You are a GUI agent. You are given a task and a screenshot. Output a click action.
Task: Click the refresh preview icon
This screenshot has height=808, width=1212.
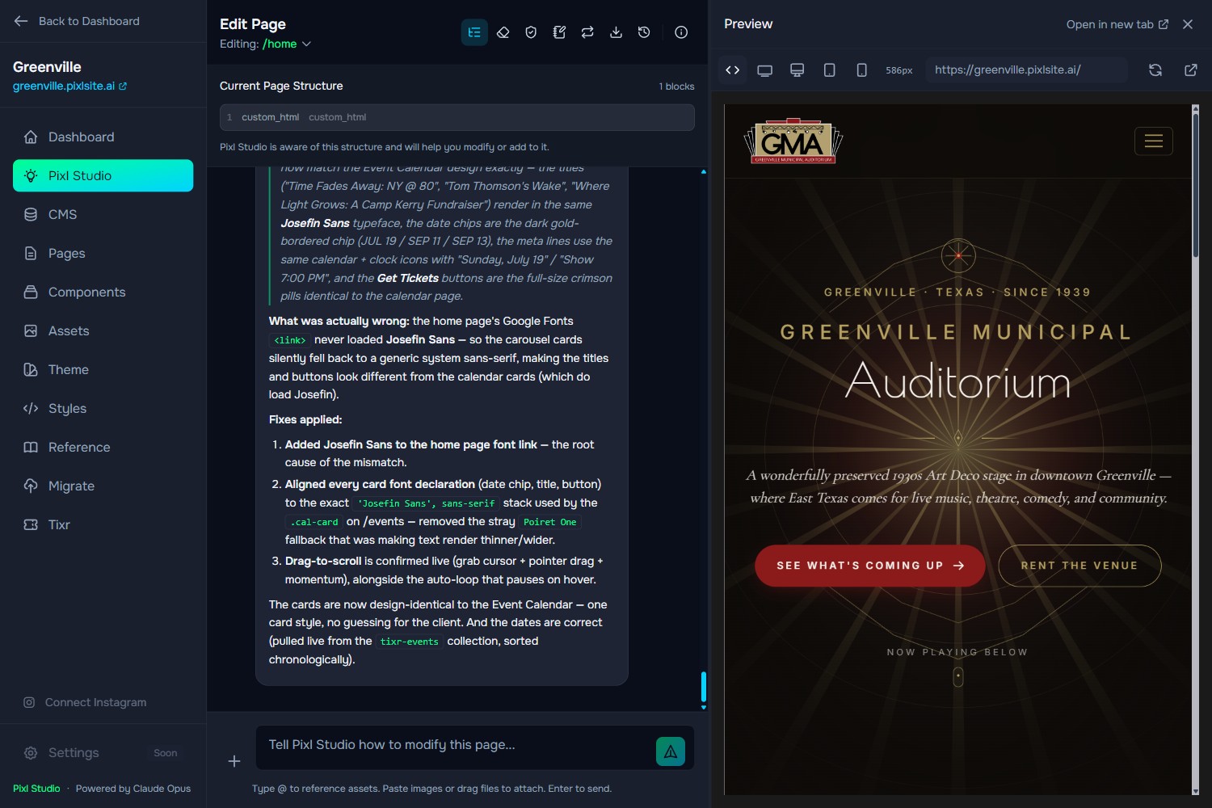pyautogui.click(x=1155, y=70)
